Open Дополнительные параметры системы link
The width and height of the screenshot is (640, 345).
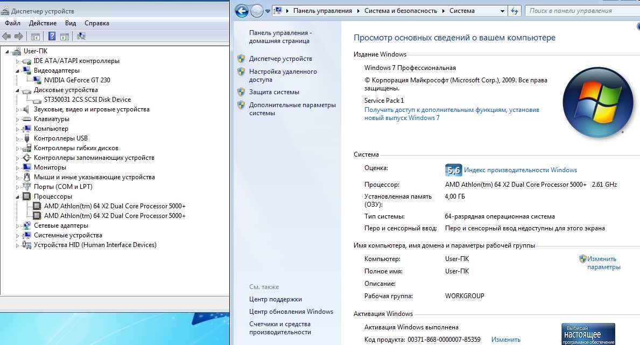coord(292,109)
